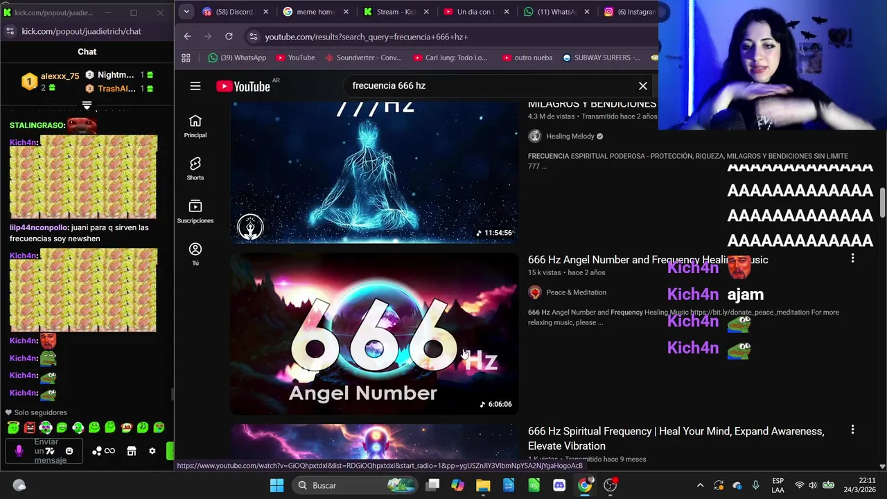
Task: Open WhatsApp bookmark in bookmarks bar
Action: pos(237,58)
